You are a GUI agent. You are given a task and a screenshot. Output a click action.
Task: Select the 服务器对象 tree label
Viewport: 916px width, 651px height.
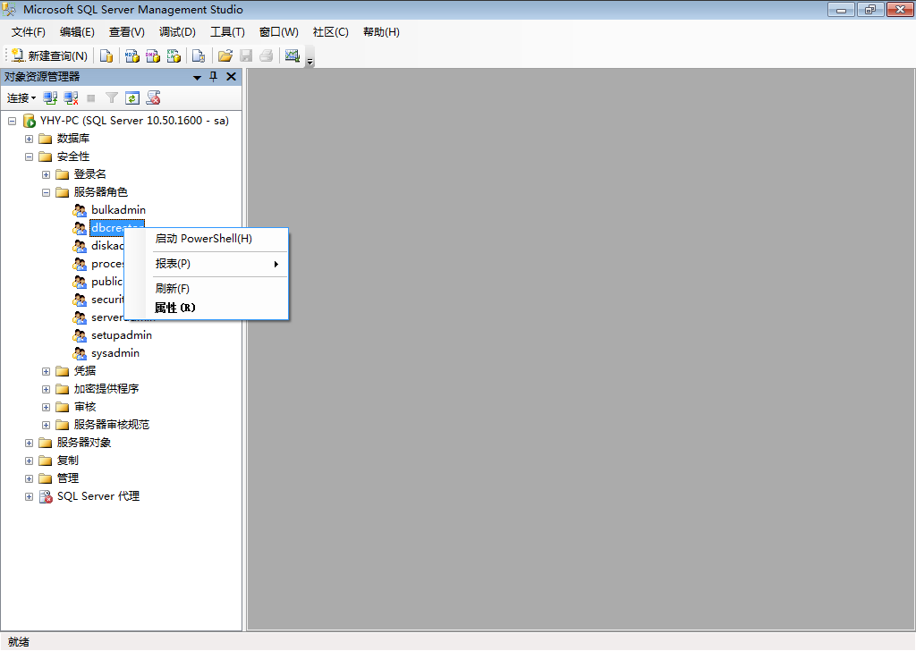(83, 443)
